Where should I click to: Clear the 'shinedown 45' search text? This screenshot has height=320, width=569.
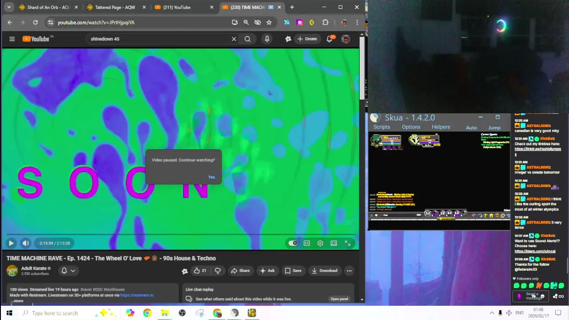pos(234,39)
